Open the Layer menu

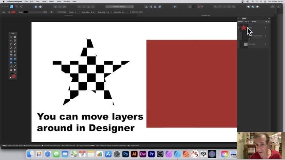(44, 1)
